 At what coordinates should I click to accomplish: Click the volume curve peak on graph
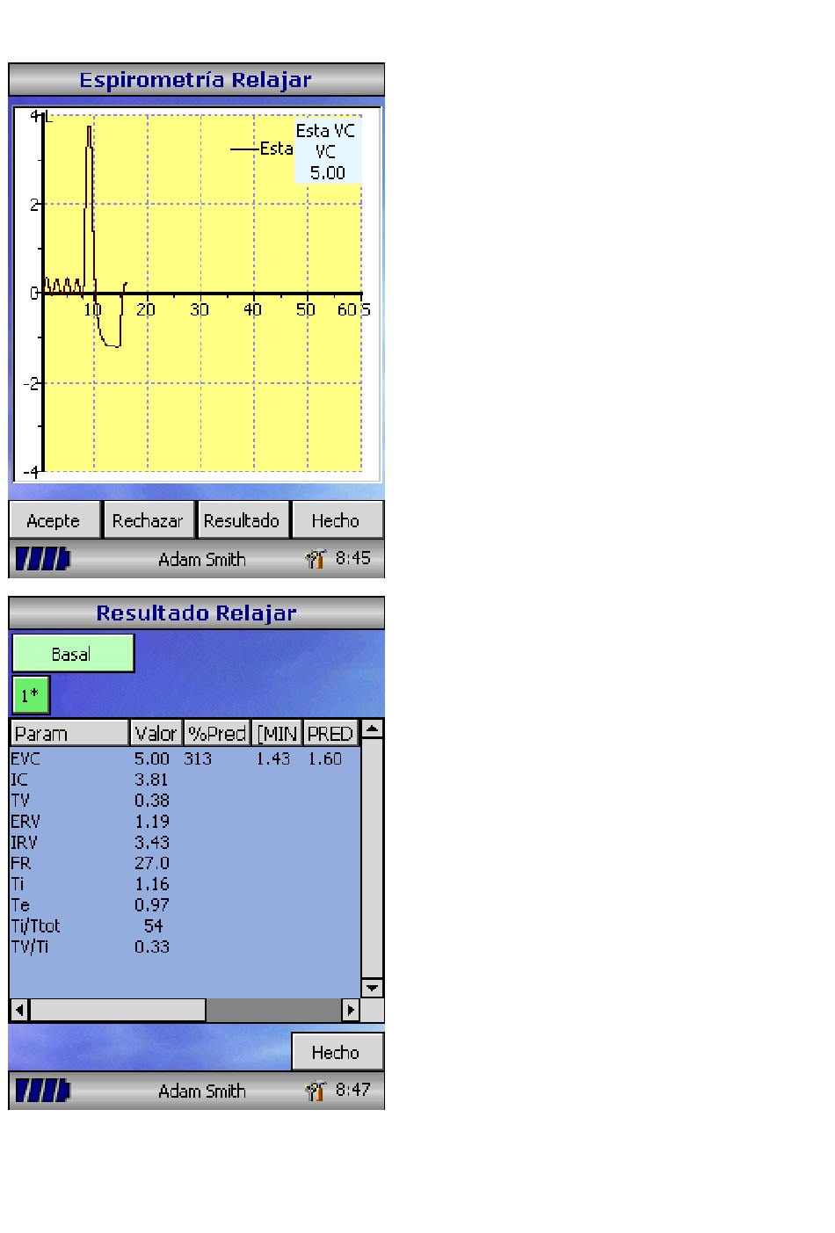point(90,128)
